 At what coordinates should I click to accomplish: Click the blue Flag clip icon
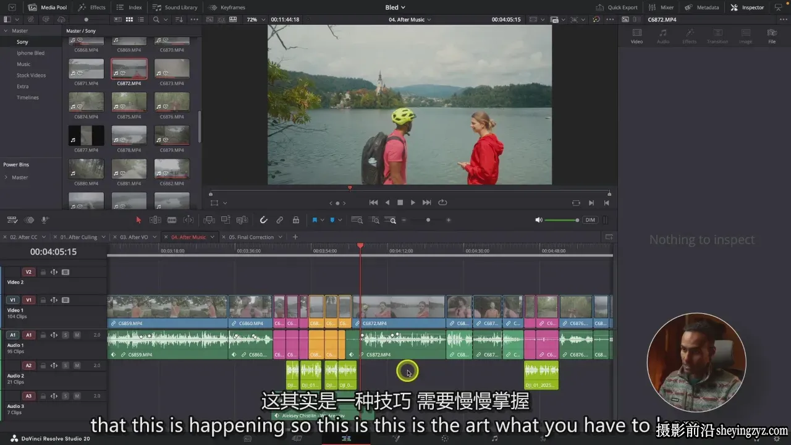pyautogui.click(x=315, y=220)
